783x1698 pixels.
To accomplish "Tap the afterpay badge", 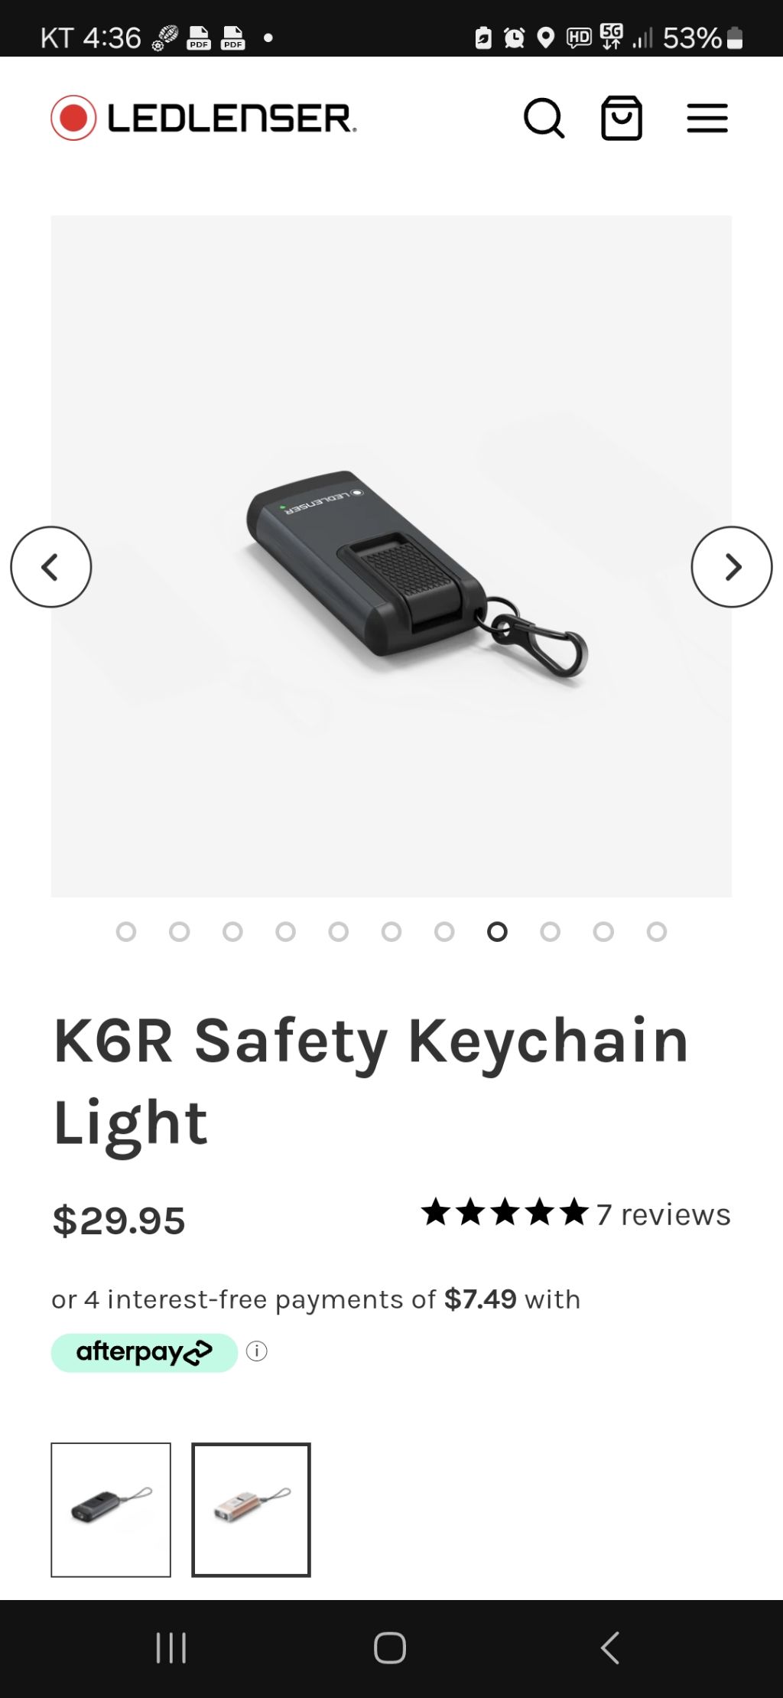I will [x=145, y=1352].
